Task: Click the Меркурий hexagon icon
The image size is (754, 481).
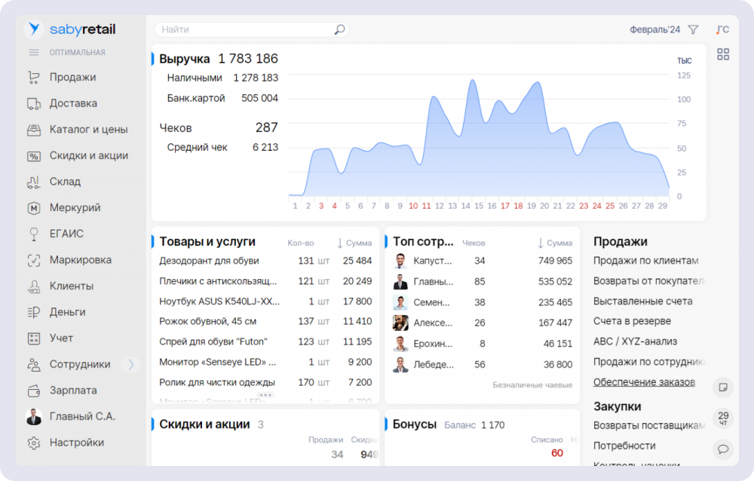Action: [x=33, y=208]
